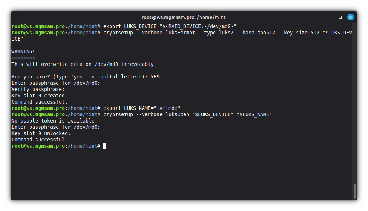Click the "Key slot 0 unlocked." line
The height and width of the screenshot is (211, 368).
41,133
